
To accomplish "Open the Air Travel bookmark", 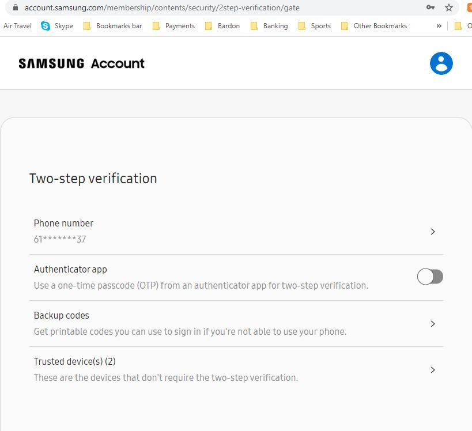I will (17, 26).
